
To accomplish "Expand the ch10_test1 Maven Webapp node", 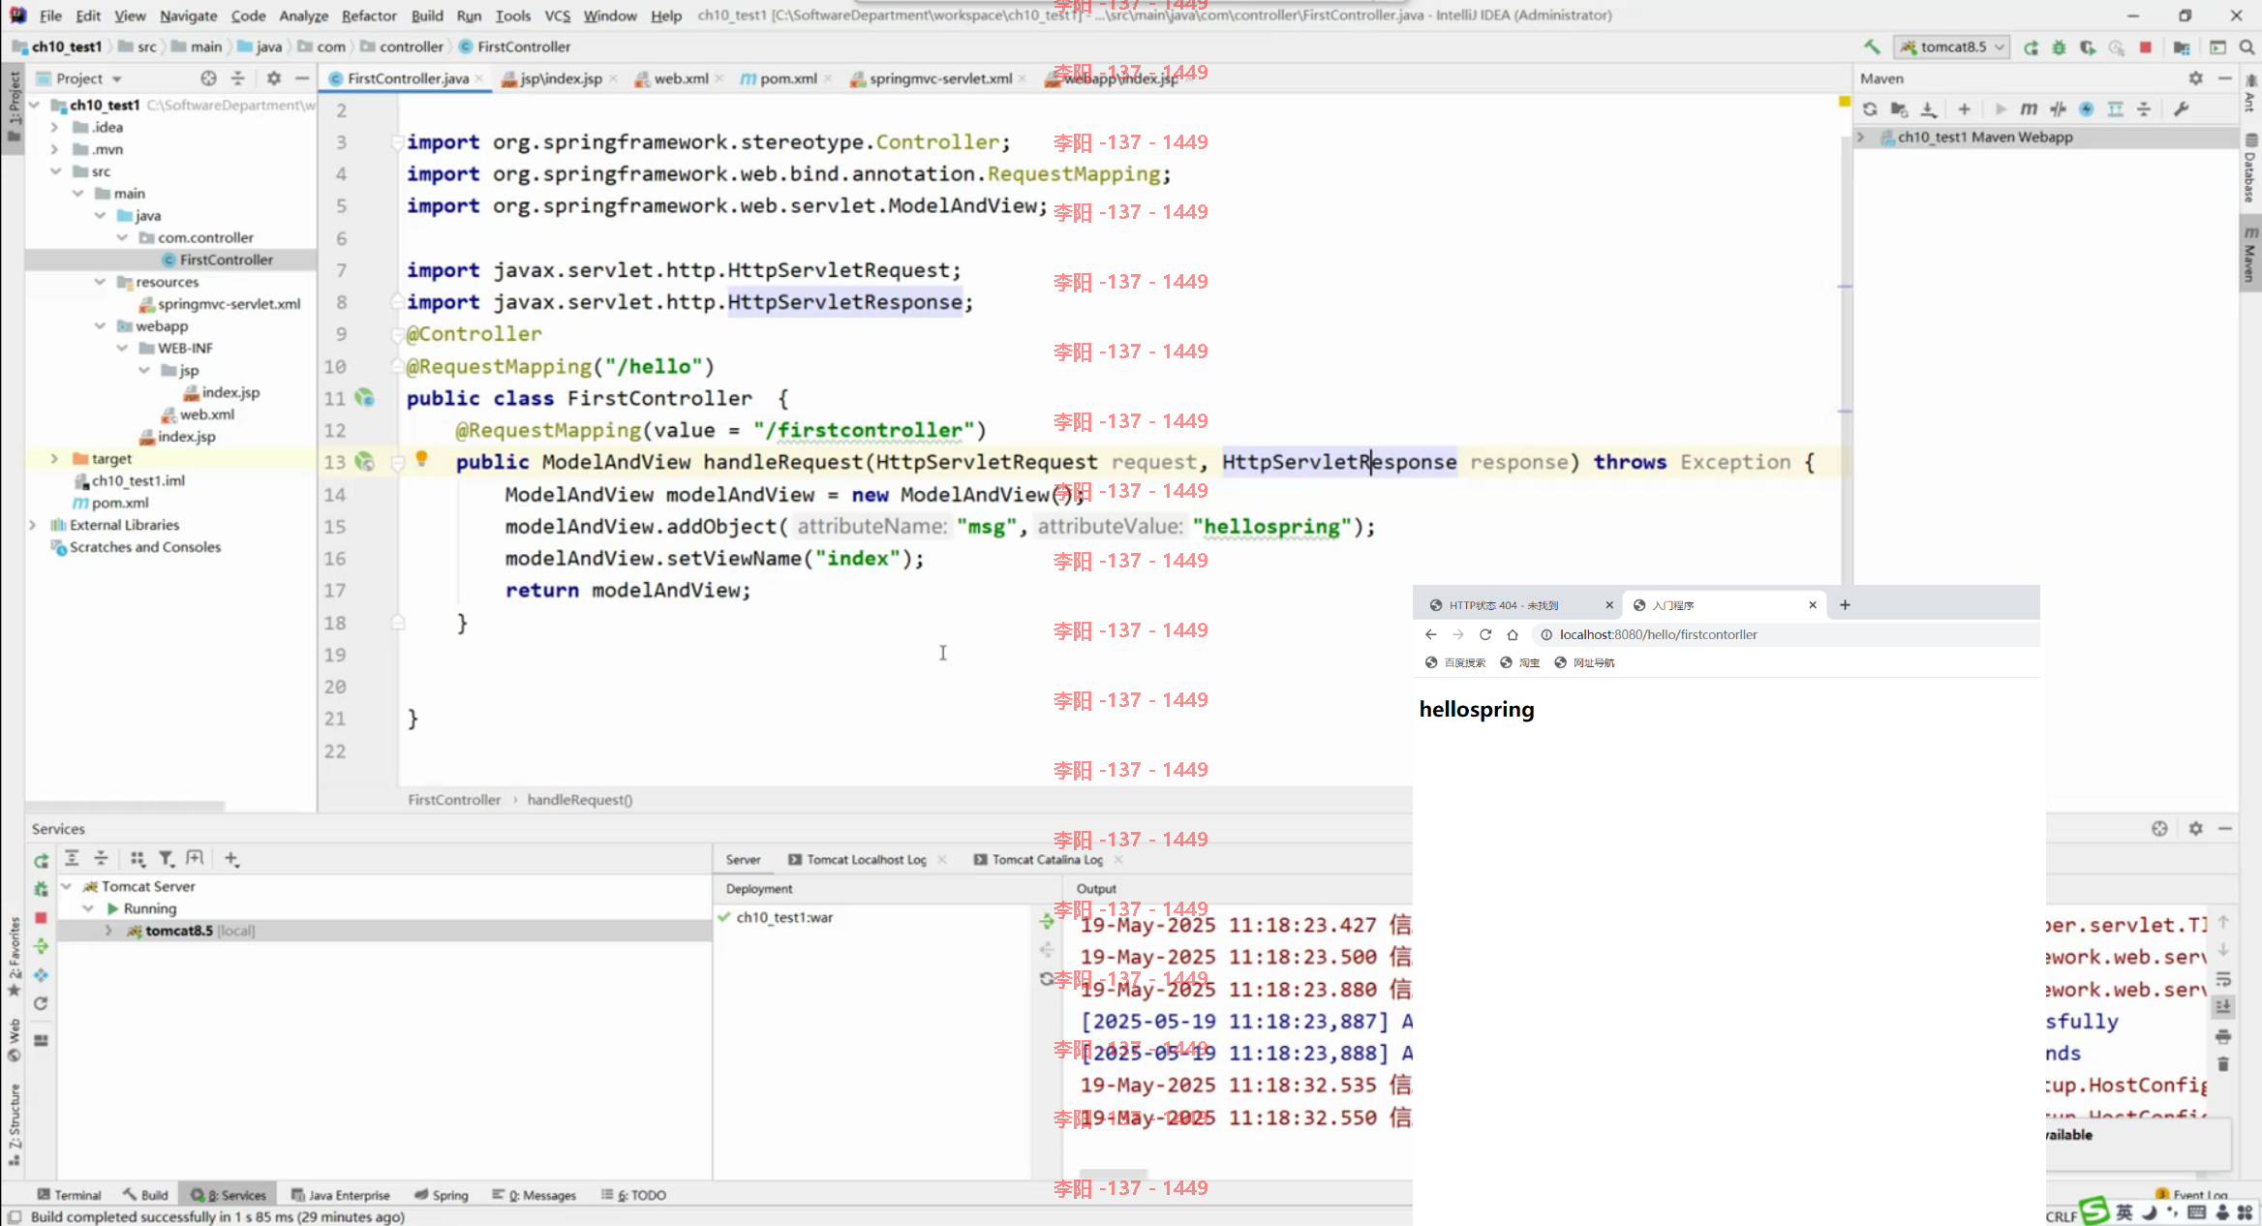I will point(1861,138).
